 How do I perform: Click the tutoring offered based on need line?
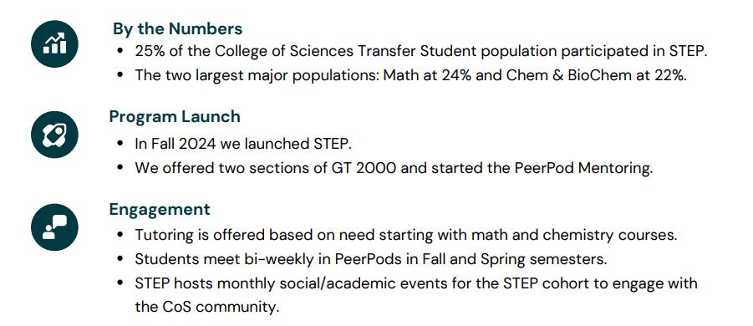(406, 235)
